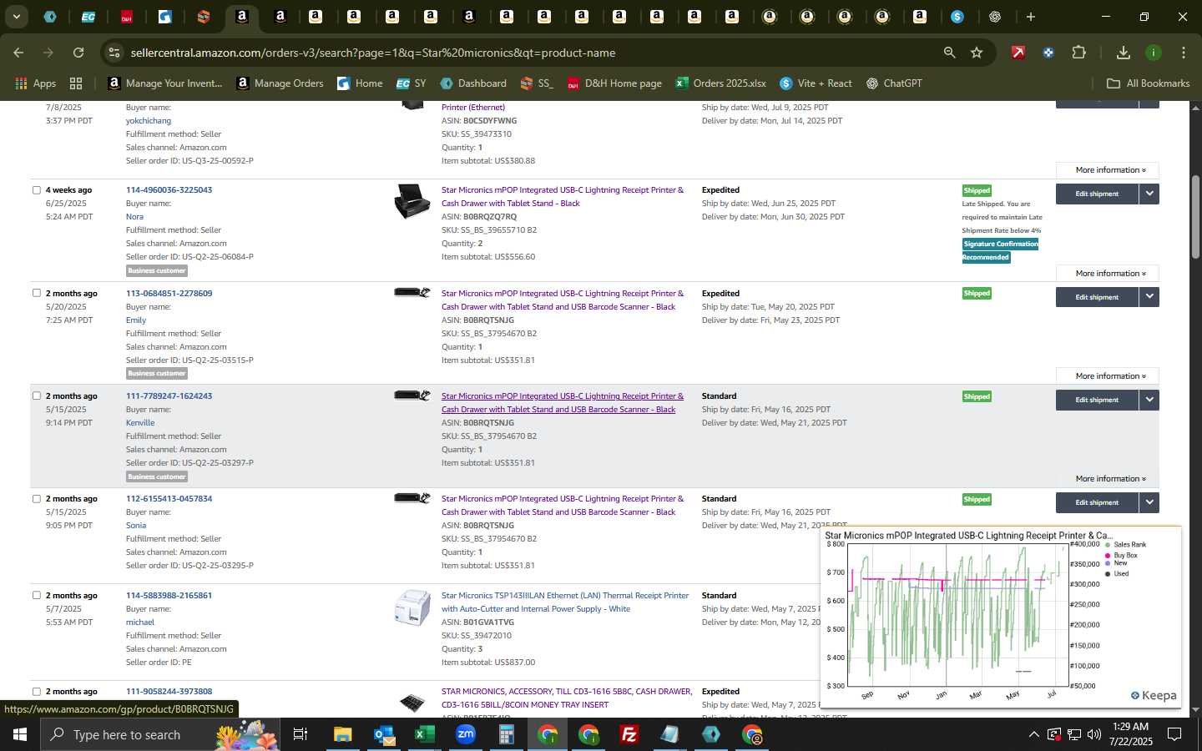
Task: Open All Bookmarks folder
Action: tap(1148, 83)
